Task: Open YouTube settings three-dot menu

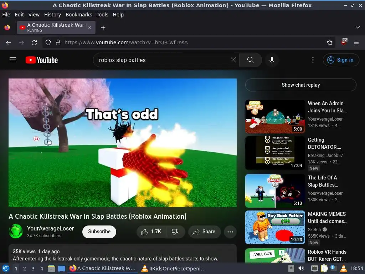Action: point(313,60)
